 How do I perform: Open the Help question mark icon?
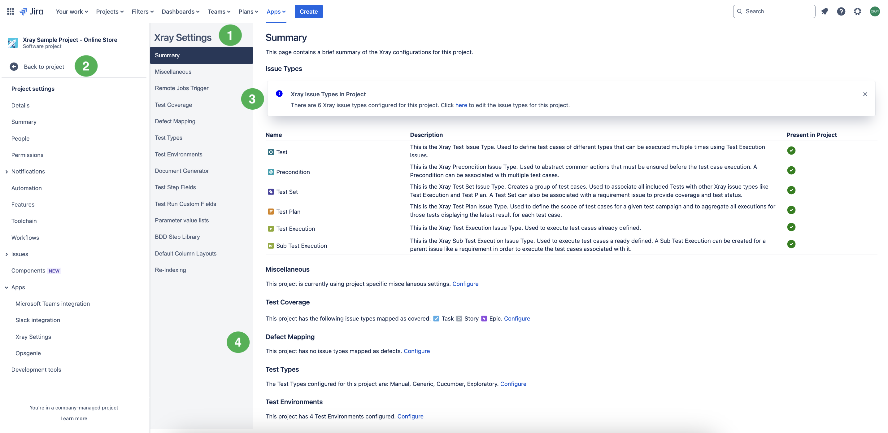[841, 11]
